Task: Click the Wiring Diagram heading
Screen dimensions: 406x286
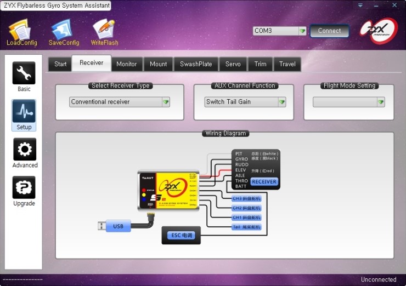Action: (225, 134)
